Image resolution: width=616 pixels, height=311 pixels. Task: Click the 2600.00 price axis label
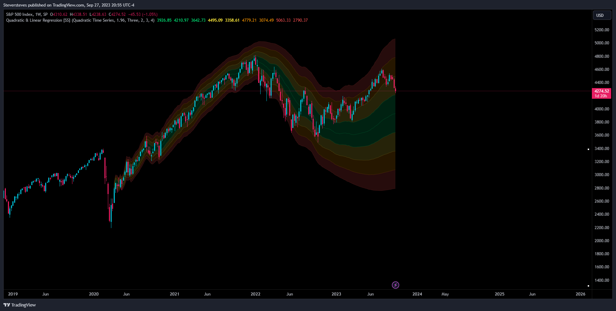click(x=602, y=201)
